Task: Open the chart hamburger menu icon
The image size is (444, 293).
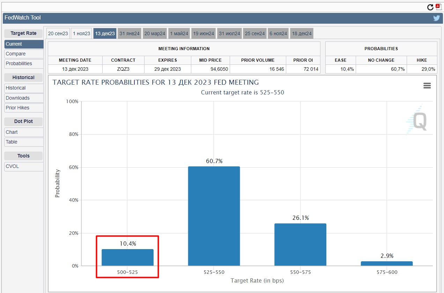Action: click(427, 86)
